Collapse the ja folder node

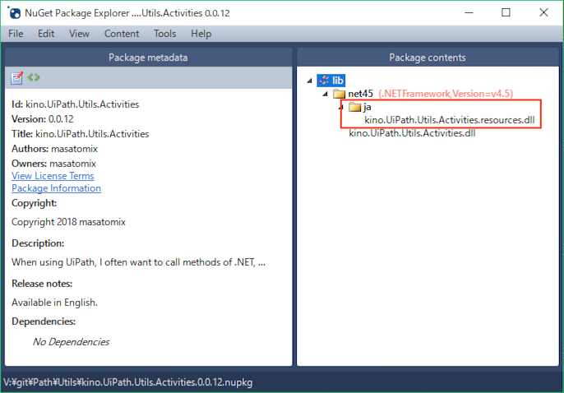pyautogui.click(x=341, y=108)
